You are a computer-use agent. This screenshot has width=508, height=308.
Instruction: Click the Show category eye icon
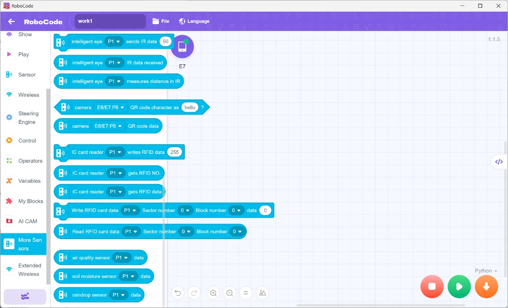point(9,34)
